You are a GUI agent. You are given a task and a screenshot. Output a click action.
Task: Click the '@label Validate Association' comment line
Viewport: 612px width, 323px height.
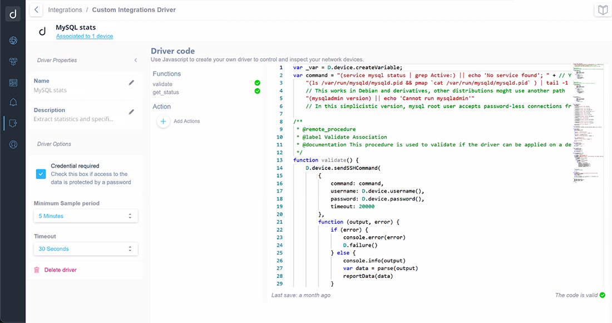[342, 137]
